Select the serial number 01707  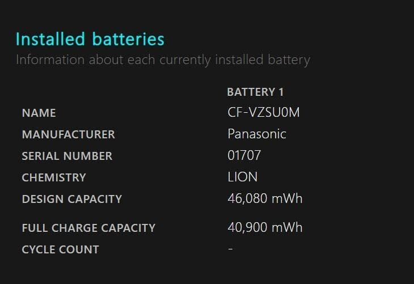(x=244, y=155)
